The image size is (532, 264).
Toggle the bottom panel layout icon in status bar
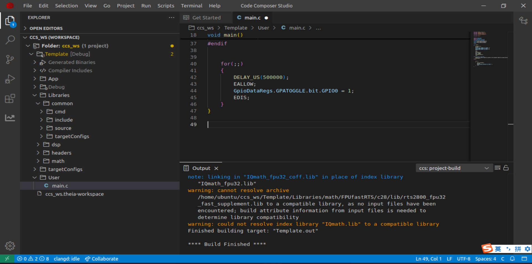tap(524, 259)
